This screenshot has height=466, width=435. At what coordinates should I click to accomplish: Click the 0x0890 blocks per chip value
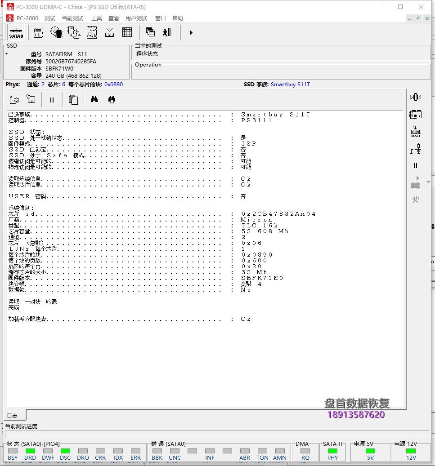tap(113, 84)
